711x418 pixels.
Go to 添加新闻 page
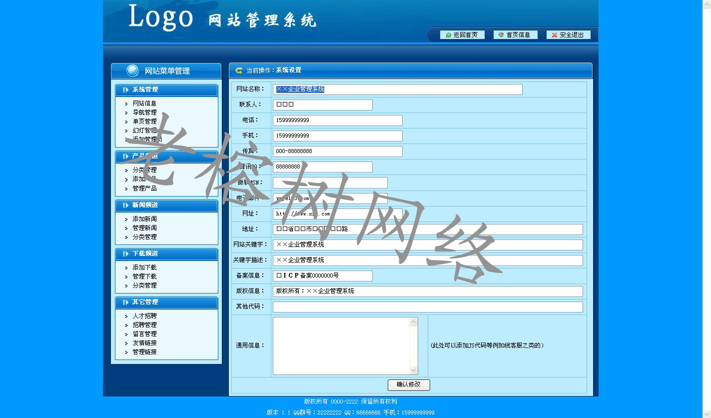[144, 219]
